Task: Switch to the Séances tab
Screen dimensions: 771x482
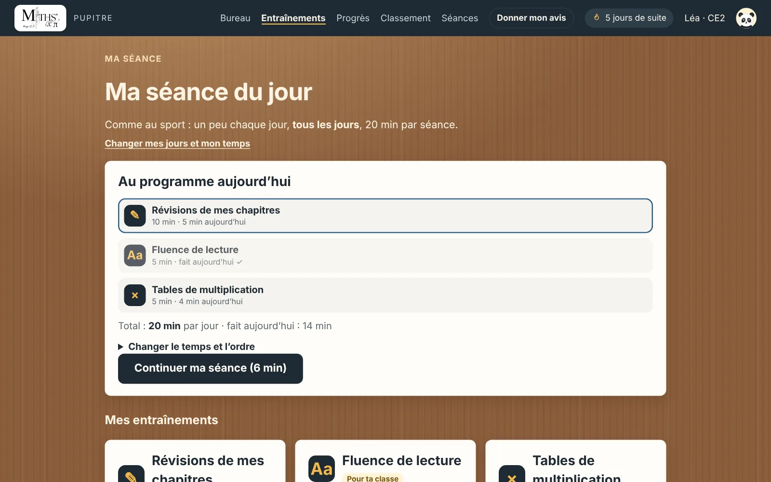Action: point(460,18)
